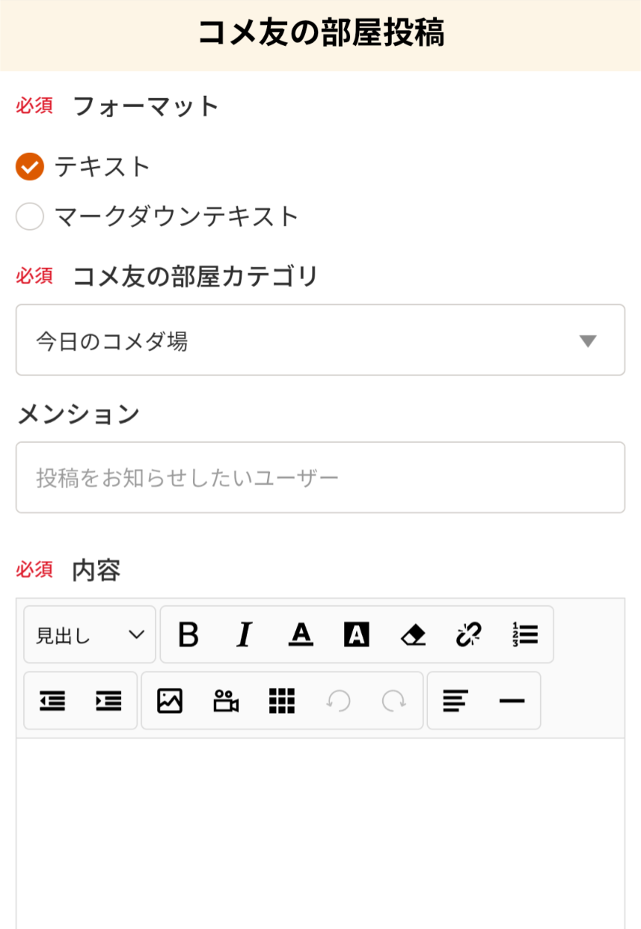Image resolution: width=641 pixels, height=929 pixels.
Task: Open the text color picker
Action: coord(300,634)
